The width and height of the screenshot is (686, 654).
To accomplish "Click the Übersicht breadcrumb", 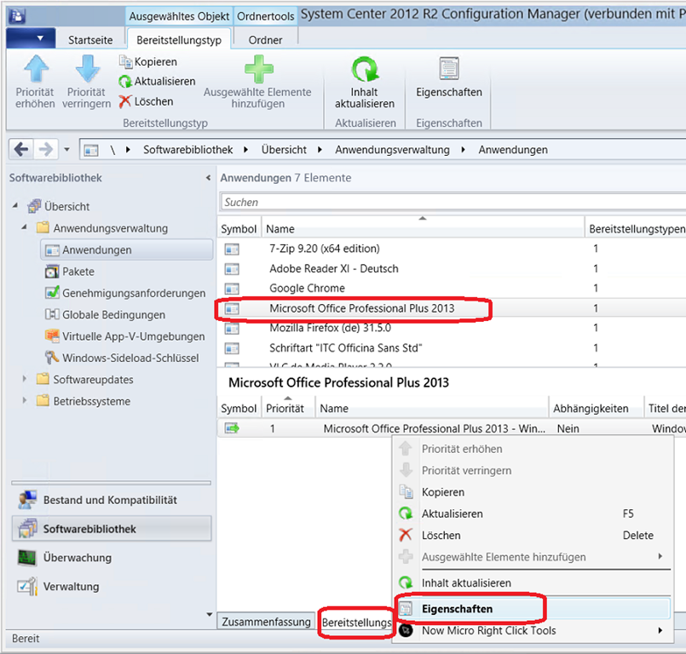I will (284, 150).
